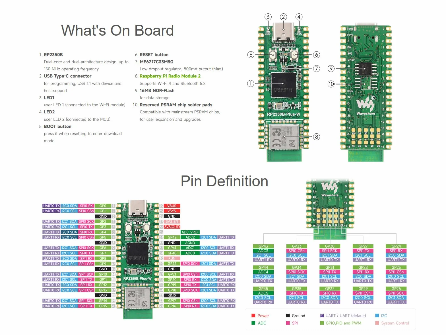Click the "AGND" pin label
Viewport: 446px width, 335px height.
click(x=190, y=243)
